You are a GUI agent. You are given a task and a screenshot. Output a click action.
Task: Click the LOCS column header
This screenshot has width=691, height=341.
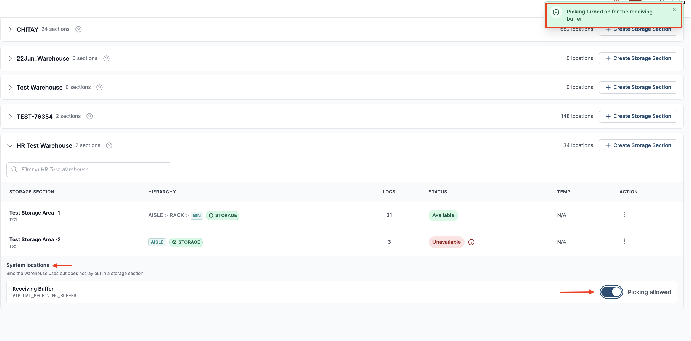click(x=389, y=192)
